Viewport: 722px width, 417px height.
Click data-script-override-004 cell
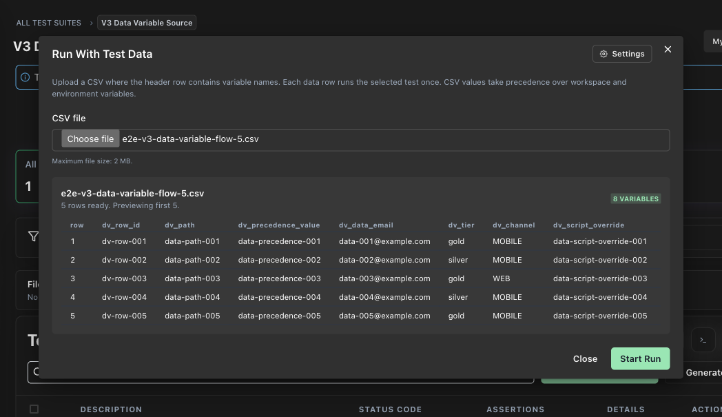point(600,297)
